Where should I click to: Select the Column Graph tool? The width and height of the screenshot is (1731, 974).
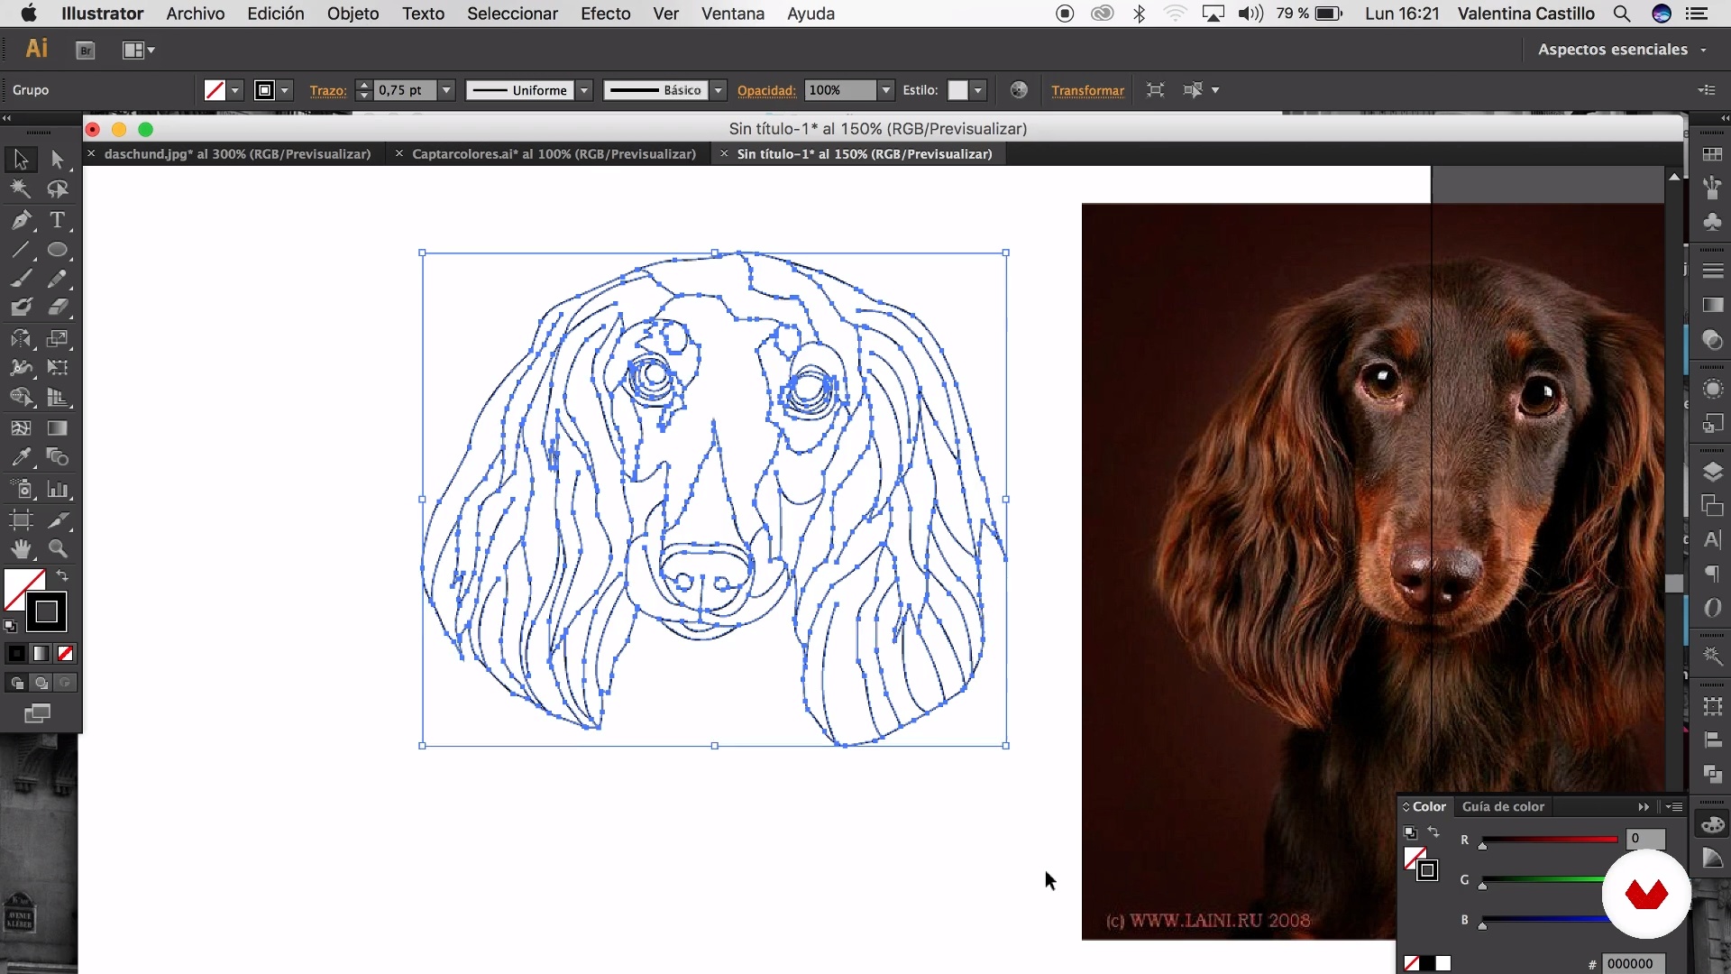58,490
